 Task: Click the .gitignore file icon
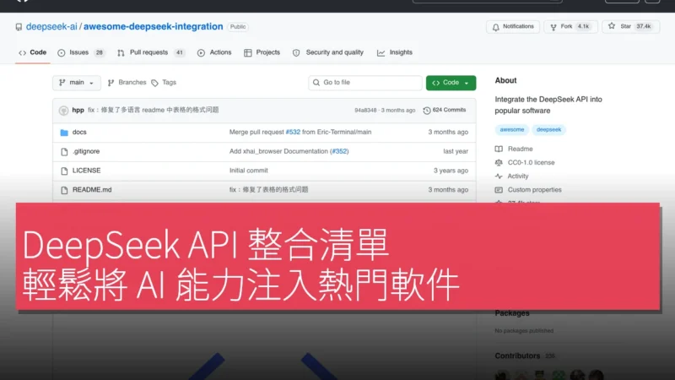(64, 152)
